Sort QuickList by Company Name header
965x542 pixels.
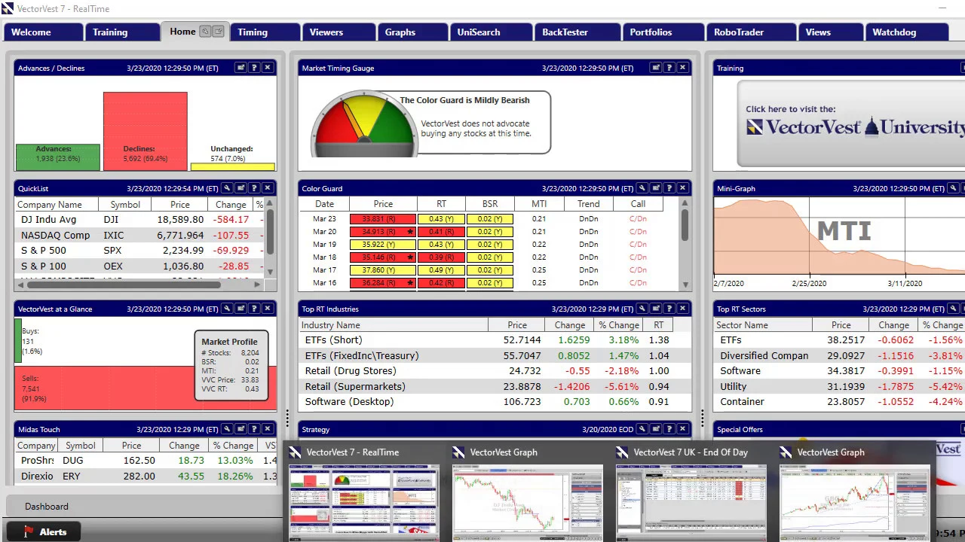[57, 205]
